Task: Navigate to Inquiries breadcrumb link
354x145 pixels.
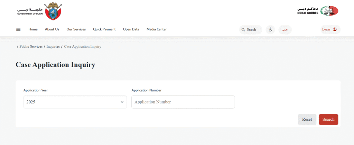Action: 53,46
